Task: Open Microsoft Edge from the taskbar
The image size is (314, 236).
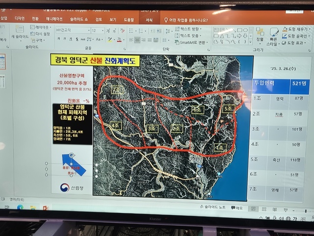Action: [20, 207]
